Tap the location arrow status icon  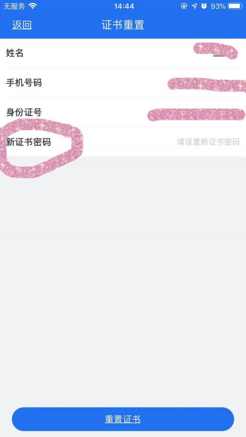(194, 6)
